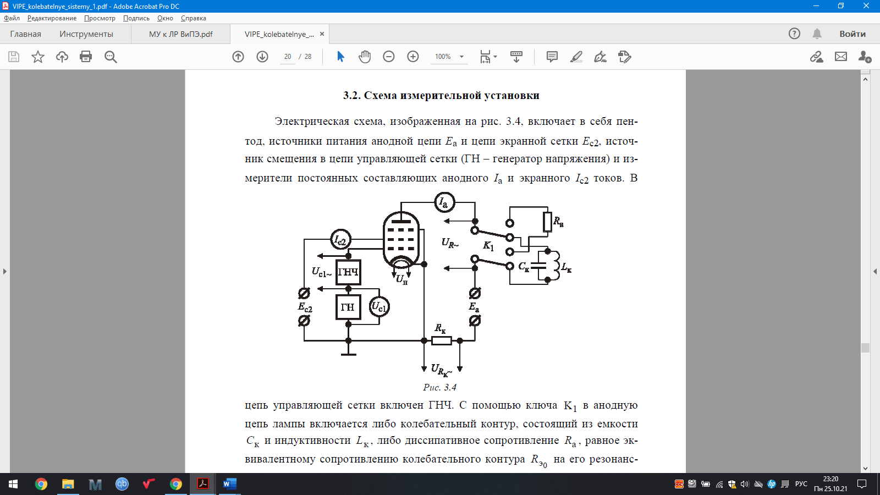Open the Редактирование menu
880x495 pixels.
coord(52,18)
